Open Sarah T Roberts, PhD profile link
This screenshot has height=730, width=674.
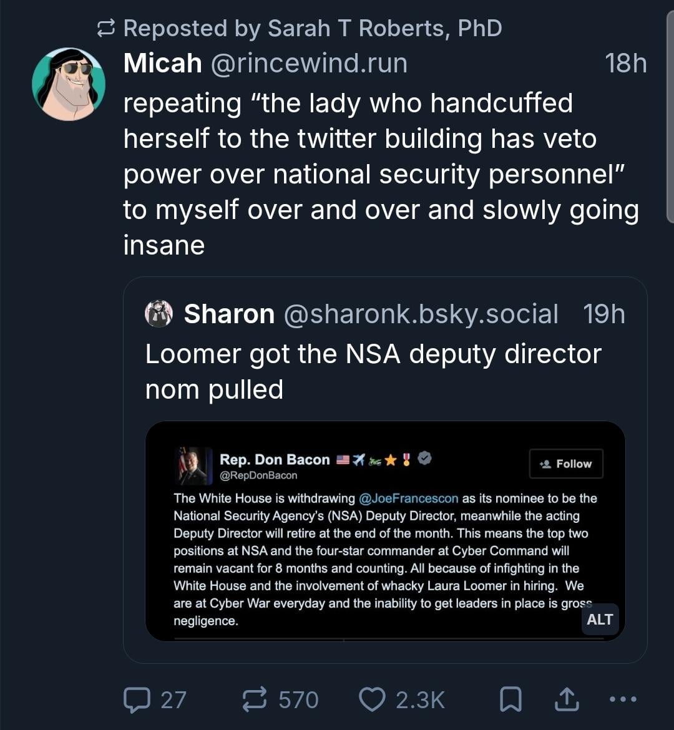(384, 28)
